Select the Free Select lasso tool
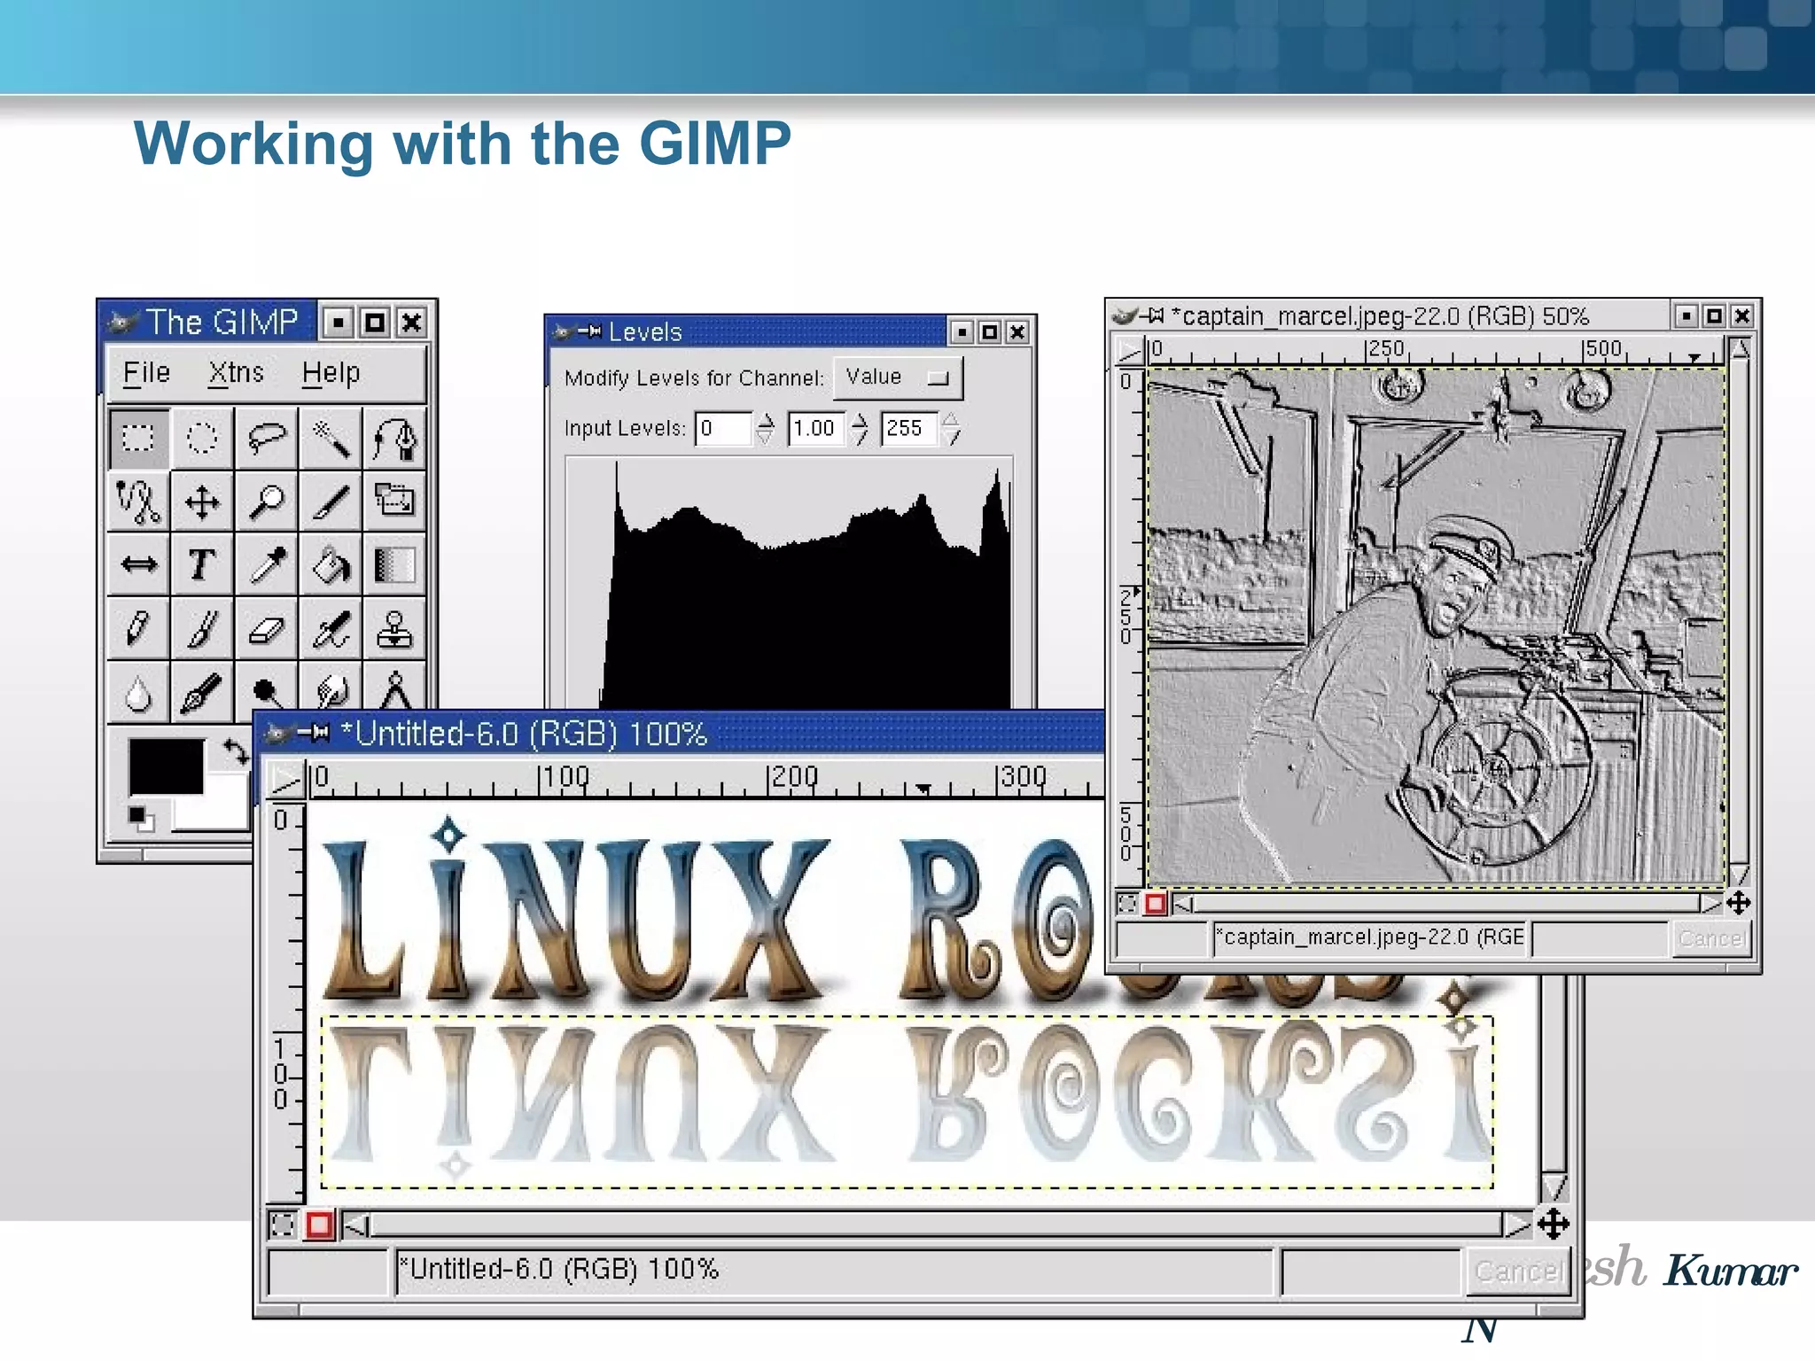Viewport: 1815px width, 1361px height. (x=266, y=438)
